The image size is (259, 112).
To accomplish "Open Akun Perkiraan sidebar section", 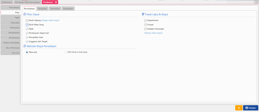I will click(10, 48).
